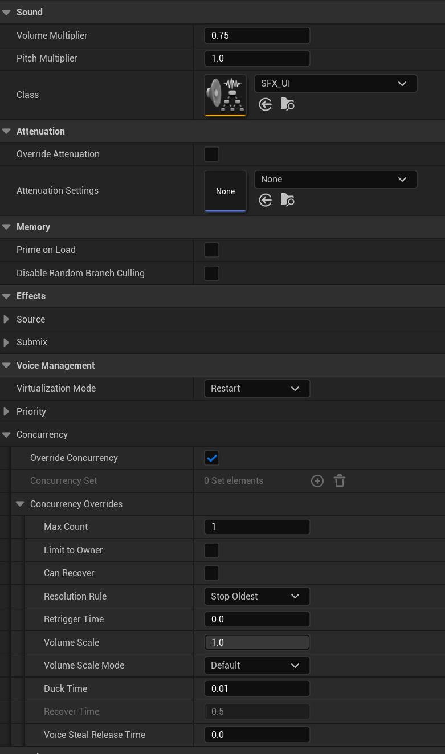Open Volume Scale Mode dropdown
445x754 pixels.
point(257,665)
